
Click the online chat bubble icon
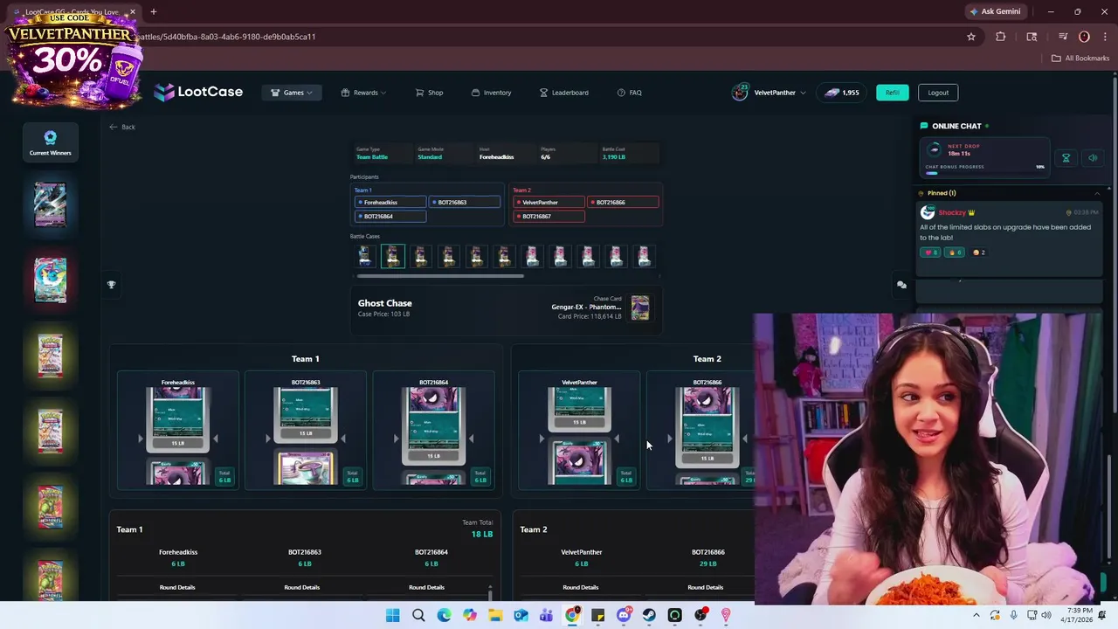click(x=924, y=126)
